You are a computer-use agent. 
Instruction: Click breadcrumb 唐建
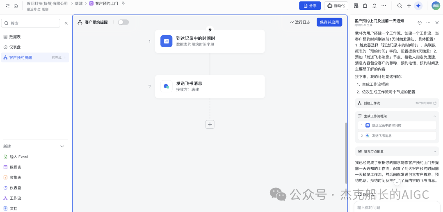point(79,4)
